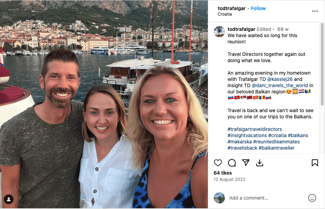This screenshot has height=209, width=325.
Task: Like the post with the heart icon
Action: pos(218,163)
